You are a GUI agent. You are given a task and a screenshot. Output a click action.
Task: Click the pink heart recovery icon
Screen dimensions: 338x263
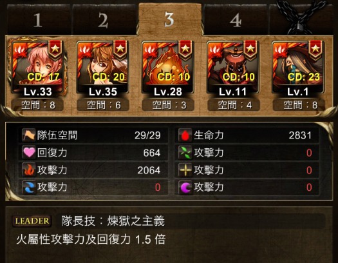coord(29,152)
